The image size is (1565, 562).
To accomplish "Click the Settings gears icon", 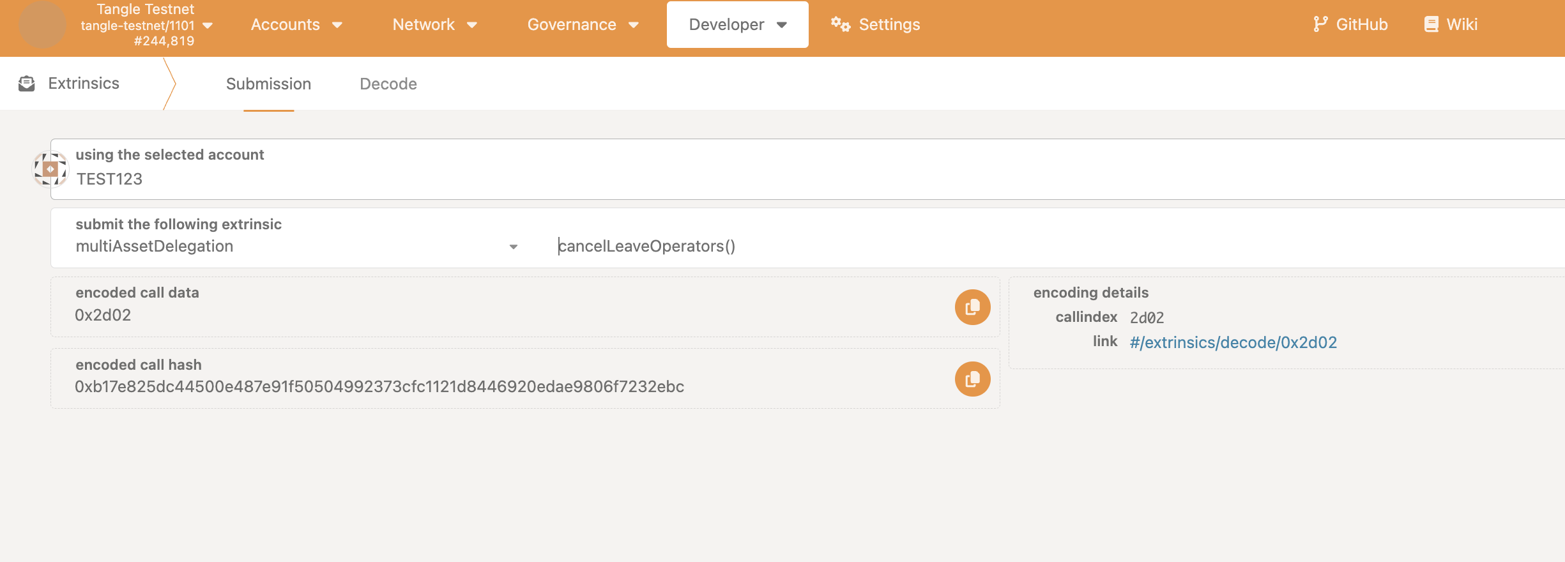I will 840,24.
